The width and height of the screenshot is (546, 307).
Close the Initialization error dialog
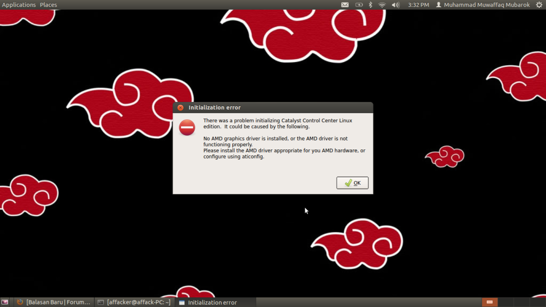(x=180, y=108)
